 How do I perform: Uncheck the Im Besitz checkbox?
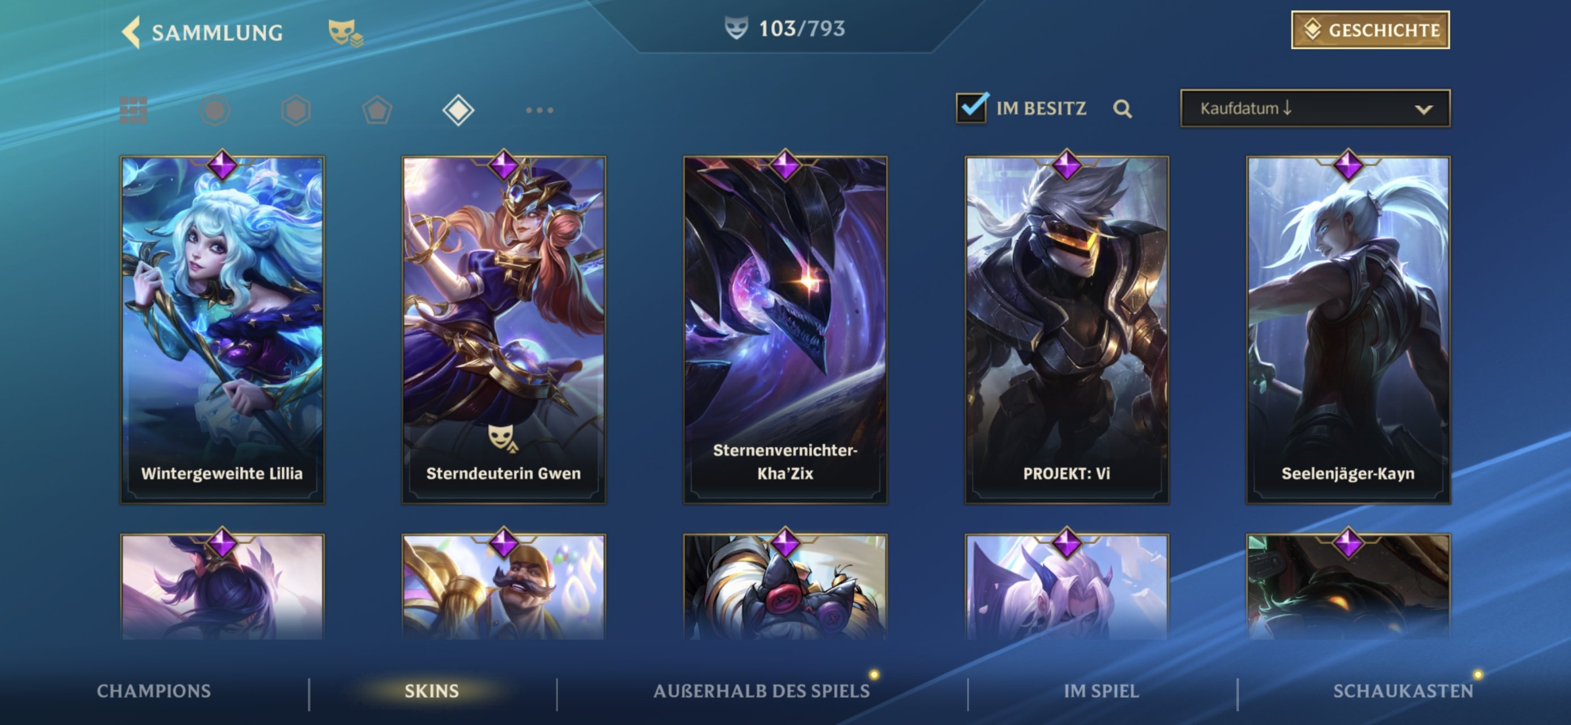pos(971,108)
